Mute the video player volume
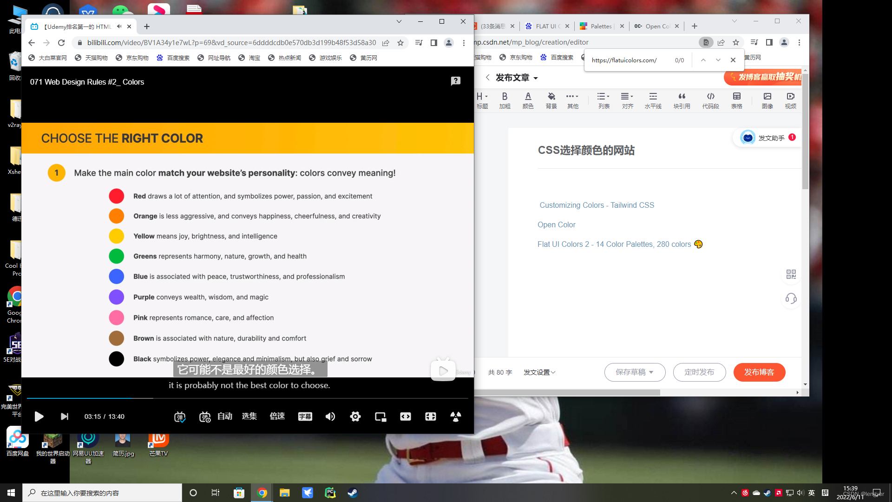This screenshot has height=502, width=892. [330, 416]
